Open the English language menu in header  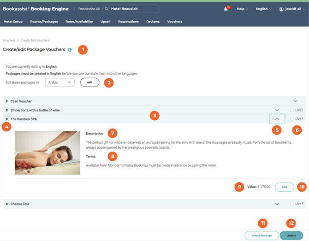pos(263,9)
